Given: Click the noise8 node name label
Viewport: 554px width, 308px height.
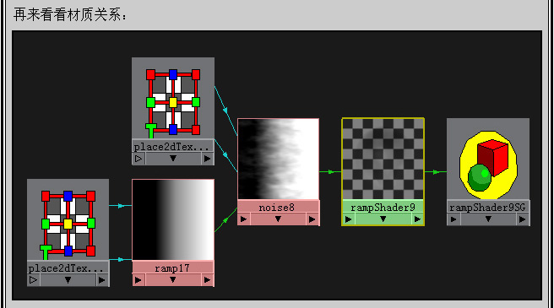Looking at the screenshot, I should pos(277,208).
